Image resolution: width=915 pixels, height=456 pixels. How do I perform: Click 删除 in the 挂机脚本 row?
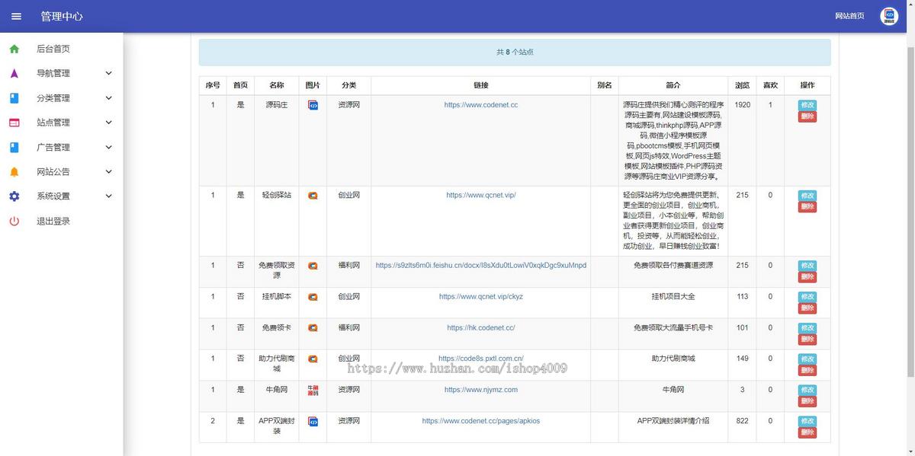click(807, 308)
